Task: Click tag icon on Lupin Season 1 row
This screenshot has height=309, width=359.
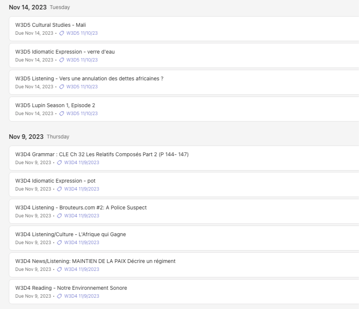Action: coord(61,114)
